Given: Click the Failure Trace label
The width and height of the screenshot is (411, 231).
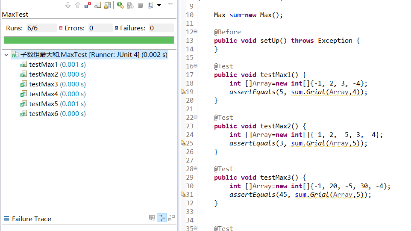Looking at the screenshot, I should pos(32,219).
